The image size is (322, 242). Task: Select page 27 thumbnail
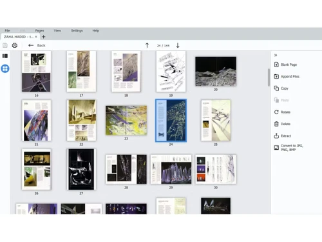click(x=81, y=169)
